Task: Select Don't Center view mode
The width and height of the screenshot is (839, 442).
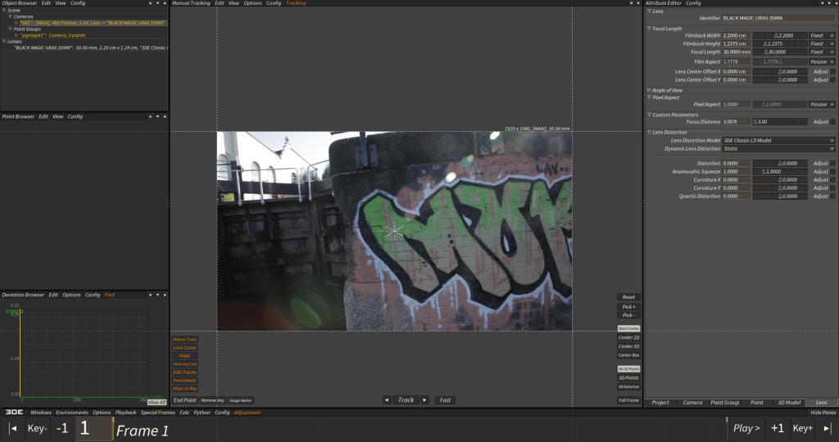Action: 628,329
